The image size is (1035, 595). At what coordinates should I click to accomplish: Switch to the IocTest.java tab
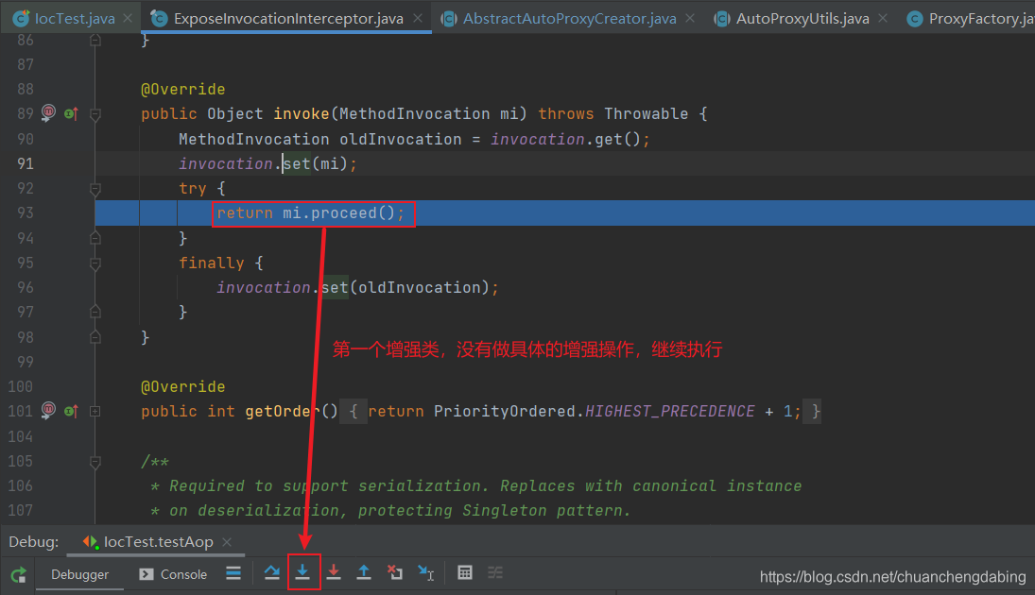(x=74, y=19)
